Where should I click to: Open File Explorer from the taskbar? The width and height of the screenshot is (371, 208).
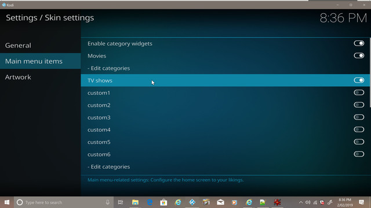[x=135, y=202]
